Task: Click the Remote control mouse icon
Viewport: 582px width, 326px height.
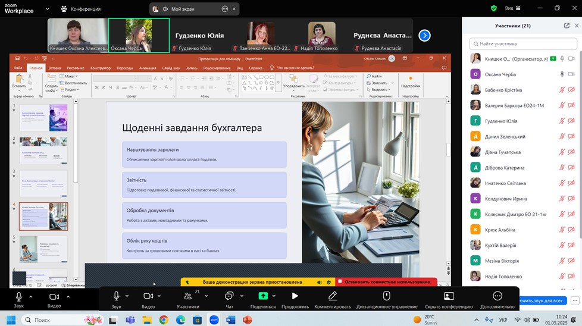Action: (x=386, y=296)
